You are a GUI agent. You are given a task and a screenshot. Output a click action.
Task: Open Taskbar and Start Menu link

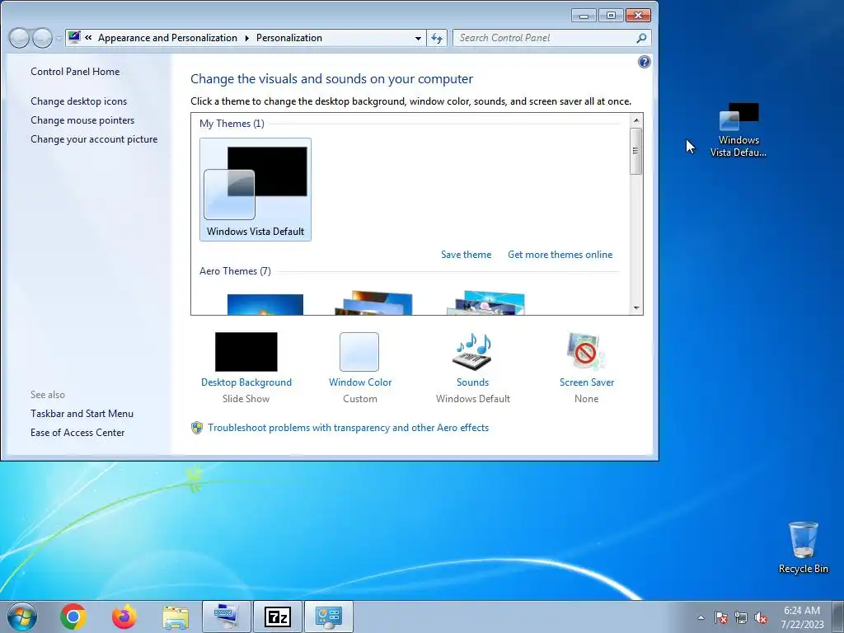pos(82,414)
